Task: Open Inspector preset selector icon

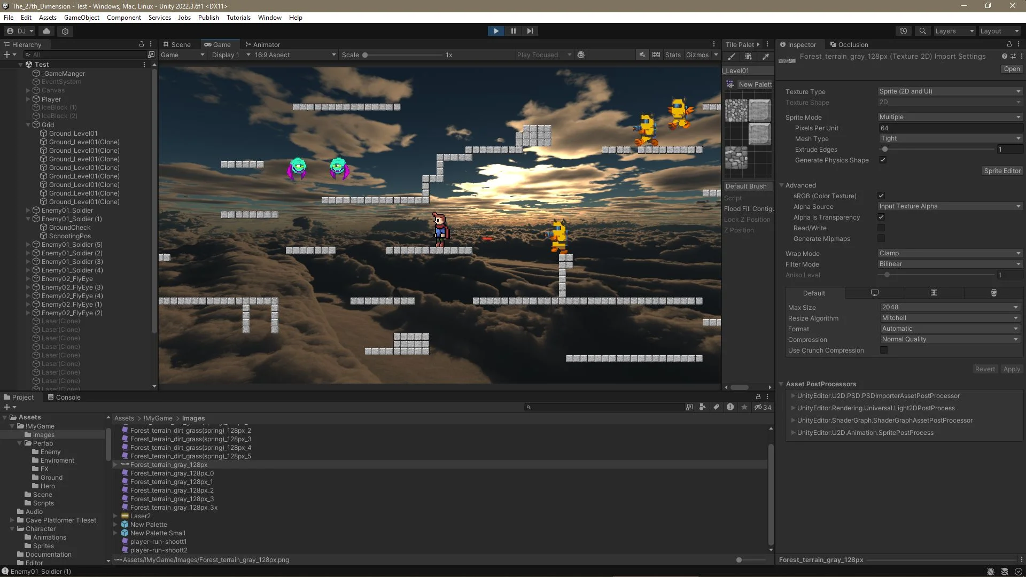Action: click(1013, 56)
